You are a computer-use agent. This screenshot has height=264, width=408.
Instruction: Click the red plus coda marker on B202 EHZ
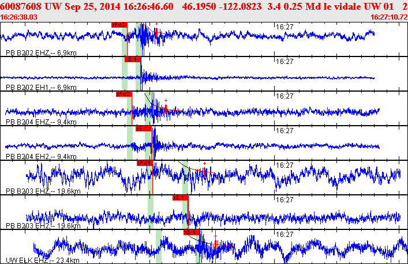(x=156, y=25)
